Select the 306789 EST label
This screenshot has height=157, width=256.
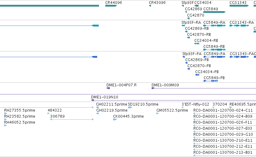point(57,116)
